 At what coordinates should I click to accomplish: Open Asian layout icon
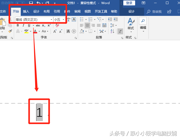(x=103, y=31)
